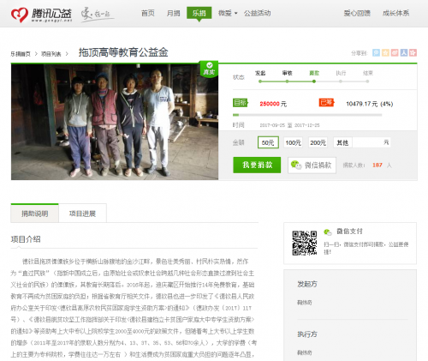Click the 发起方 heading in sidebar
The image size is (428, 361).
coord(307,284)
